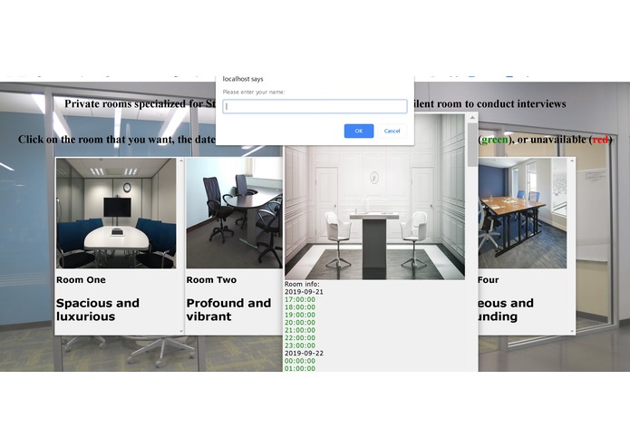Select the Room Four photo
The image size is (630, 448).
pos(522,213)
